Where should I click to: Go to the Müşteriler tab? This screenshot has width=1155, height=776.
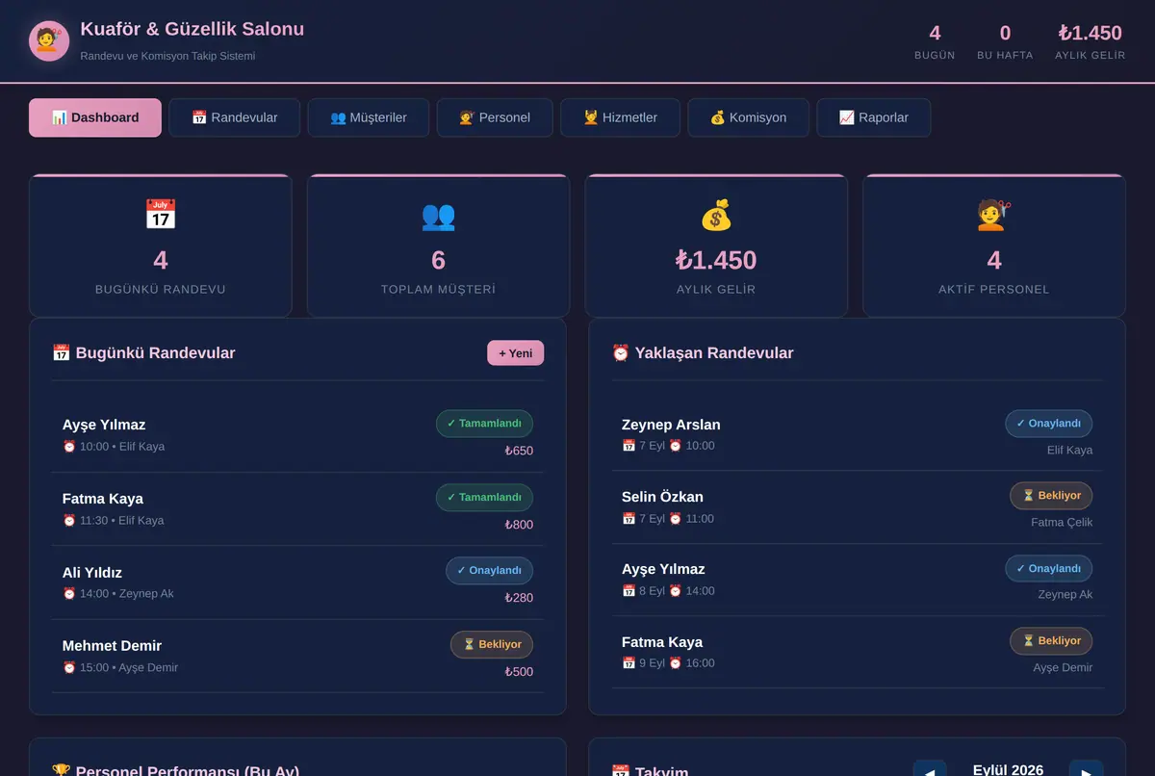click(369, 117)
